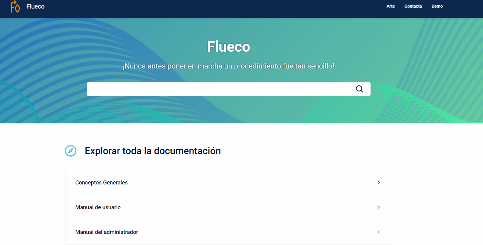Click the magnifying glass search icon
The height and width of the screenshot is (245, 483).
tap(359, 89)
